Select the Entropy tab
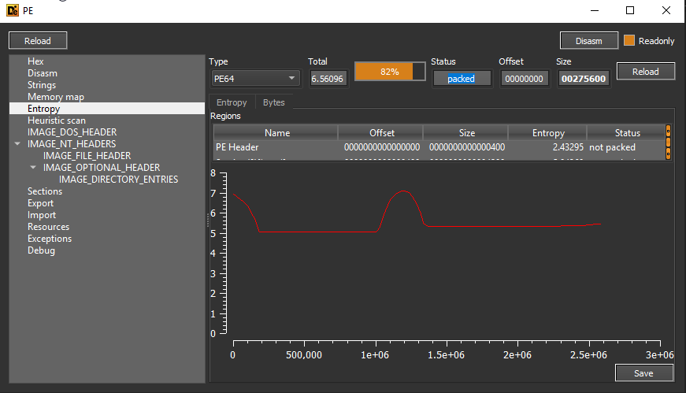The width and height of the screenshot is (686, 393). 232,102
